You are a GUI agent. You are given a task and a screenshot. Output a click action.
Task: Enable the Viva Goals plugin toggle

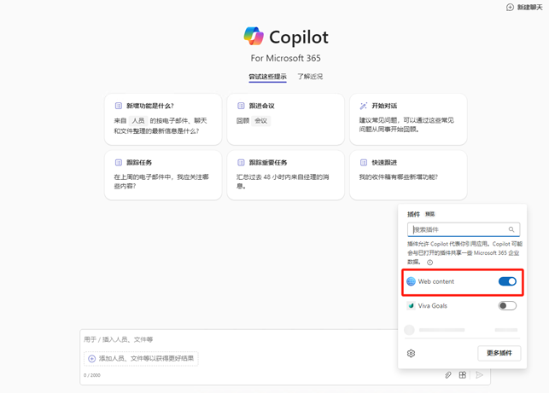tap(507, 306)
